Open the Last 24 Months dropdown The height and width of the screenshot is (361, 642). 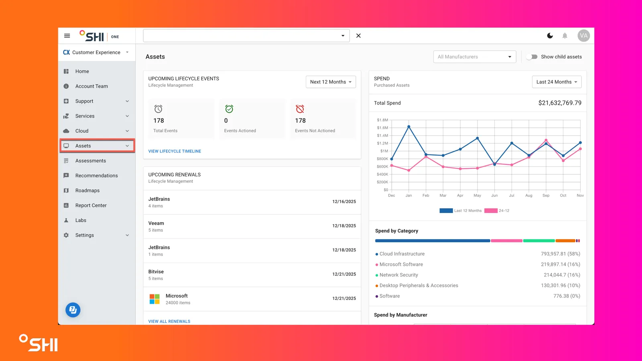557,82
